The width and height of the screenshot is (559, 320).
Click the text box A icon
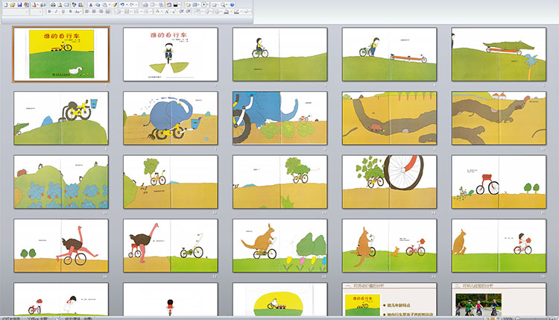coord(203,4)
